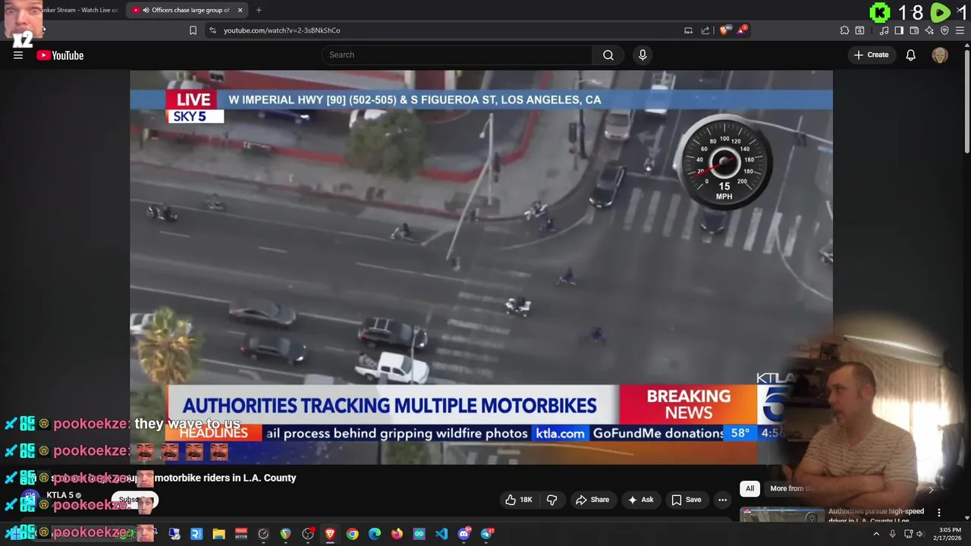Image resolution: width=971 pixels, height=546 pixels.
Task: Click the Create button
Action: coord(871,55)
